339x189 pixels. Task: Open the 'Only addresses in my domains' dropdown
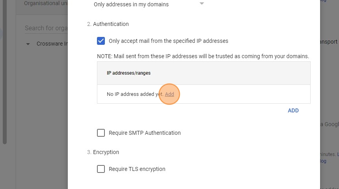pyautogui.click(x=131, y=5)
